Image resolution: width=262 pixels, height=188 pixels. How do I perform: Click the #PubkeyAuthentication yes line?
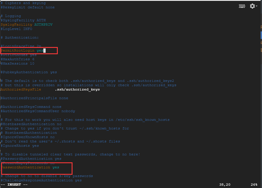coord(29,72)
